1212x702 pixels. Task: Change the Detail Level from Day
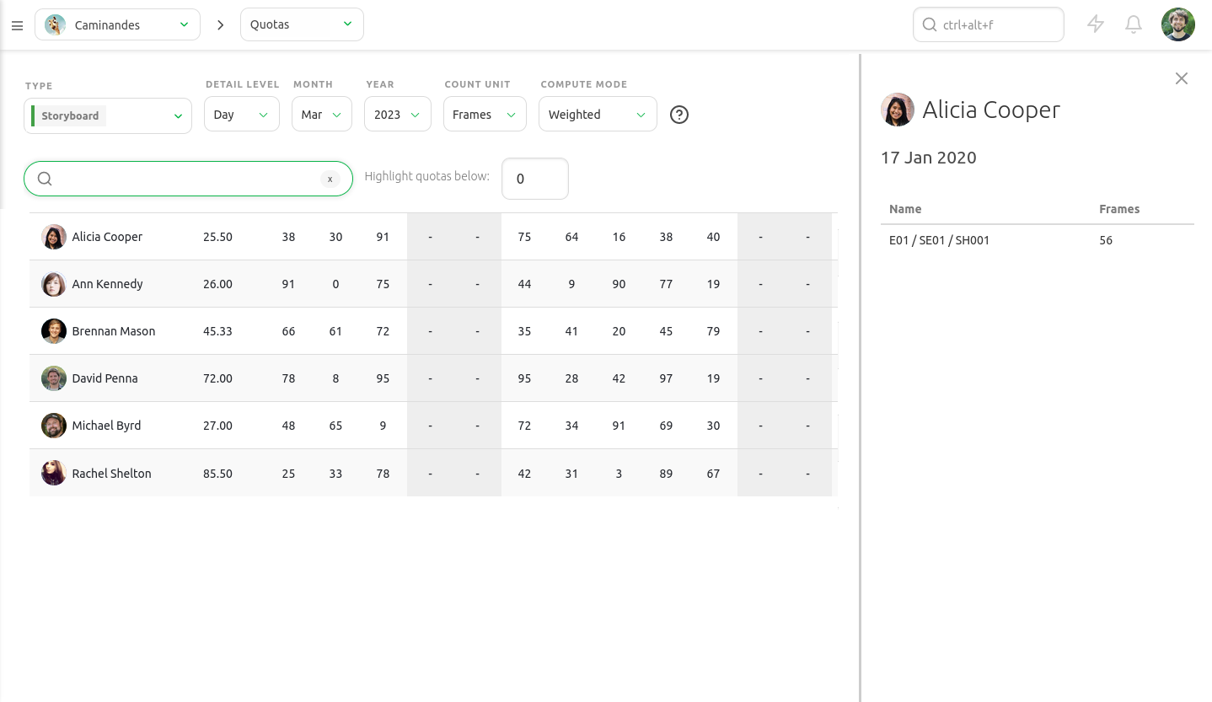click(x=241, y=115)
